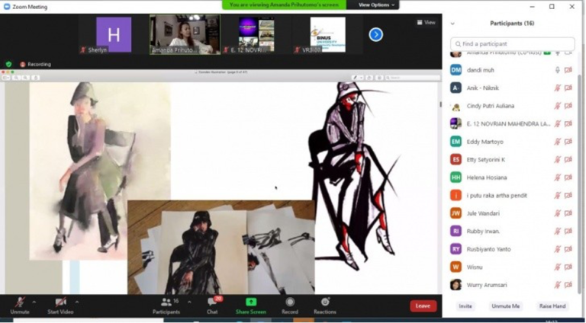This screenshot has width=586, height=323.
Task: Click Unmute Me button
Action: [x=506, y=305]
